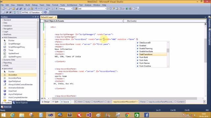The width and height of the screenshot is (211, 118).
Task: Select AutoCompleteExtender in the Toolbox
Action: pyautogui.click(x=18, y=97)
